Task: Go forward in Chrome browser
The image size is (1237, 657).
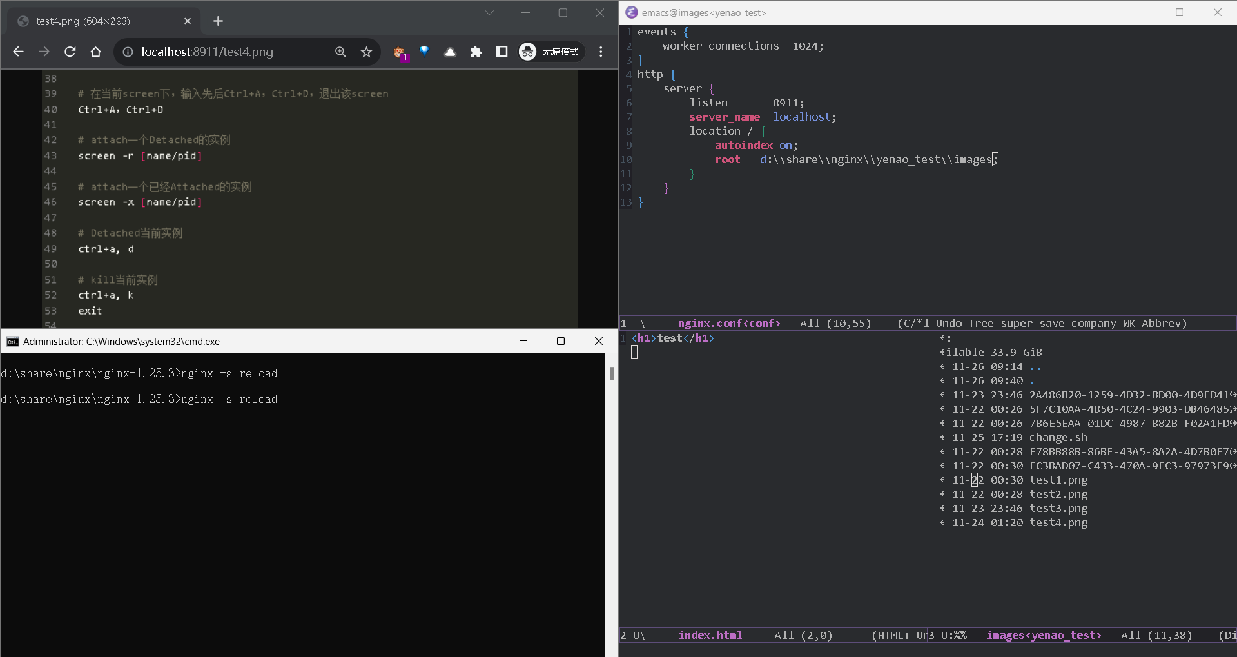Action: [x=44, y=52]
